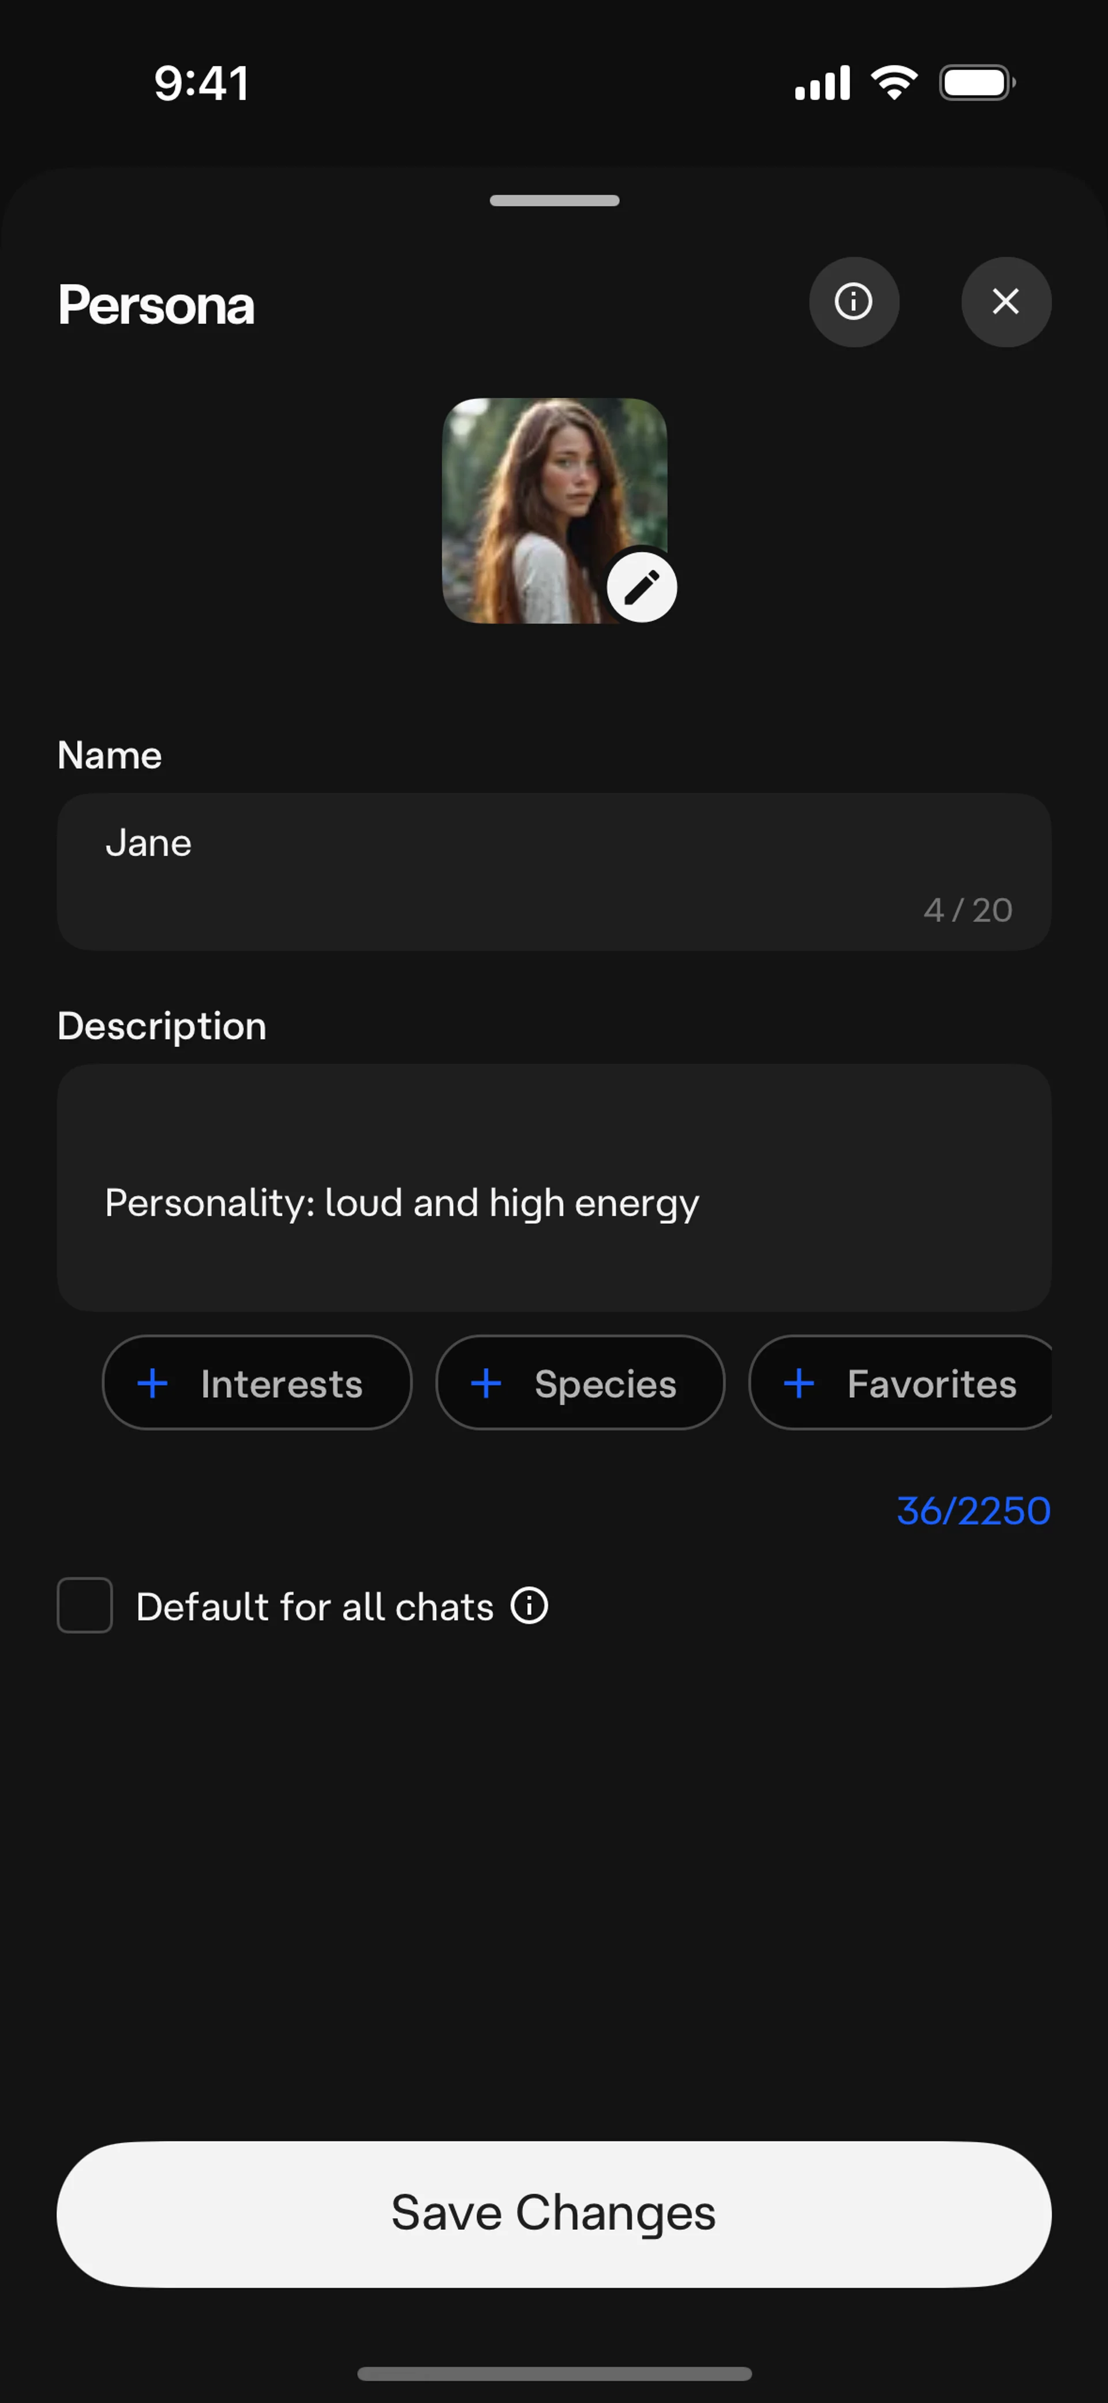Viewport: 1108px width, 2403px height.
Task: Tap the Wi-Fi status icon
Action: pyautogui.click(x=893, y=83)
